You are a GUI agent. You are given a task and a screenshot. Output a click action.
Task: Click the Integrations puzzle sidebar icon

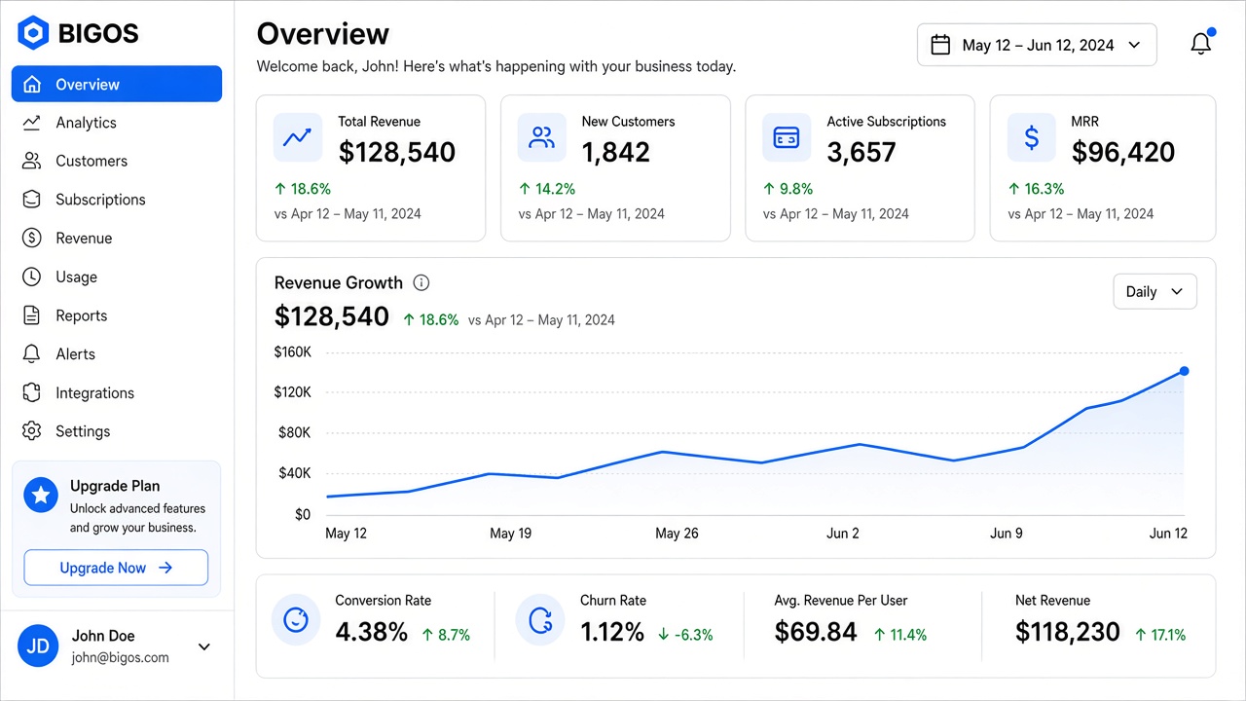[x=32, y=392]
